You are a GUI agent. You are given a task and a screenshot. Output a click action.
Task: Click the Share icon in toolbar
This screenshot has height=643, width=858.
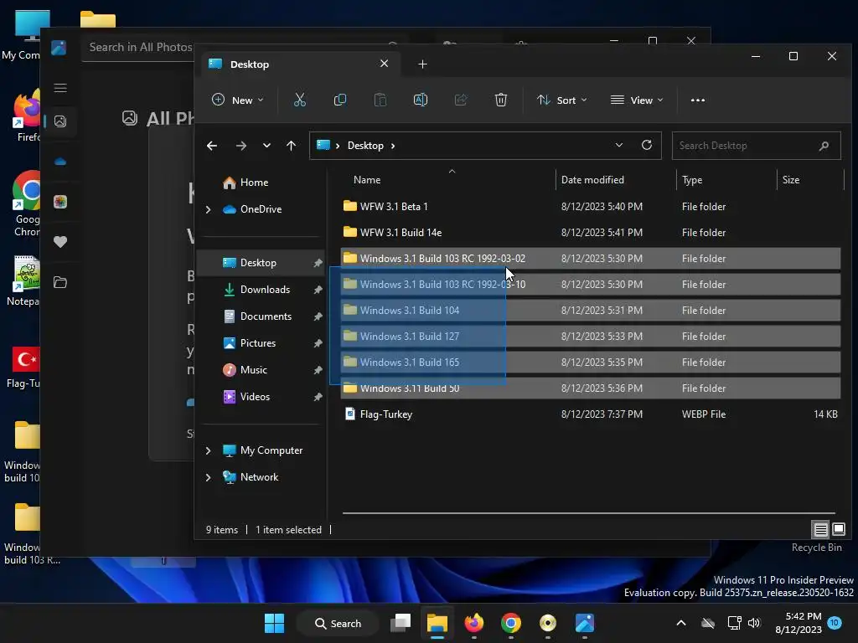[461, 100]
